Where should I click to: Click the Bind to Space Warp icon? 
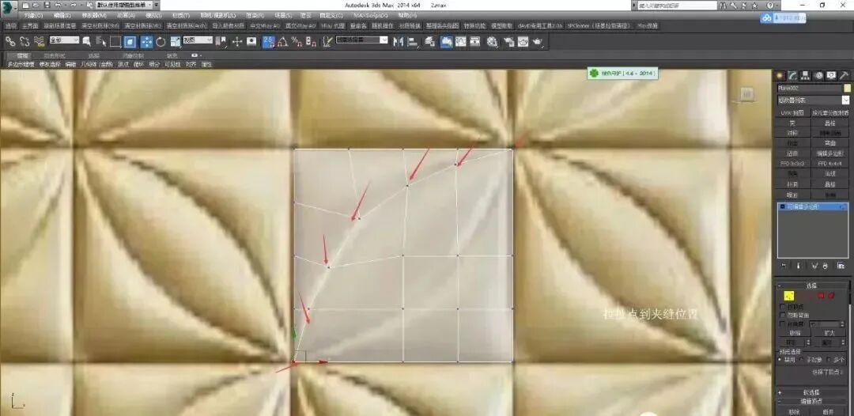[x=40, y=41]
